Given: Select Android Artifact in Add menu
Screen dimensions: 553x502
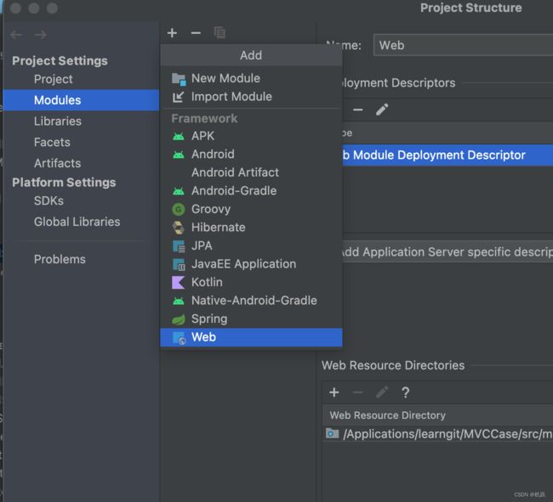Looking at the screenshot, I should tap(251, 172).
